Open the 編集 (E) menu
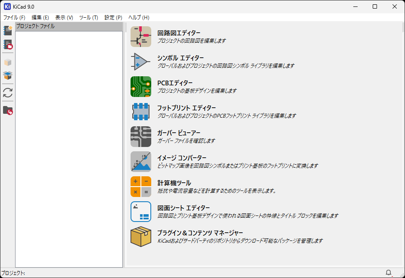 40,18
